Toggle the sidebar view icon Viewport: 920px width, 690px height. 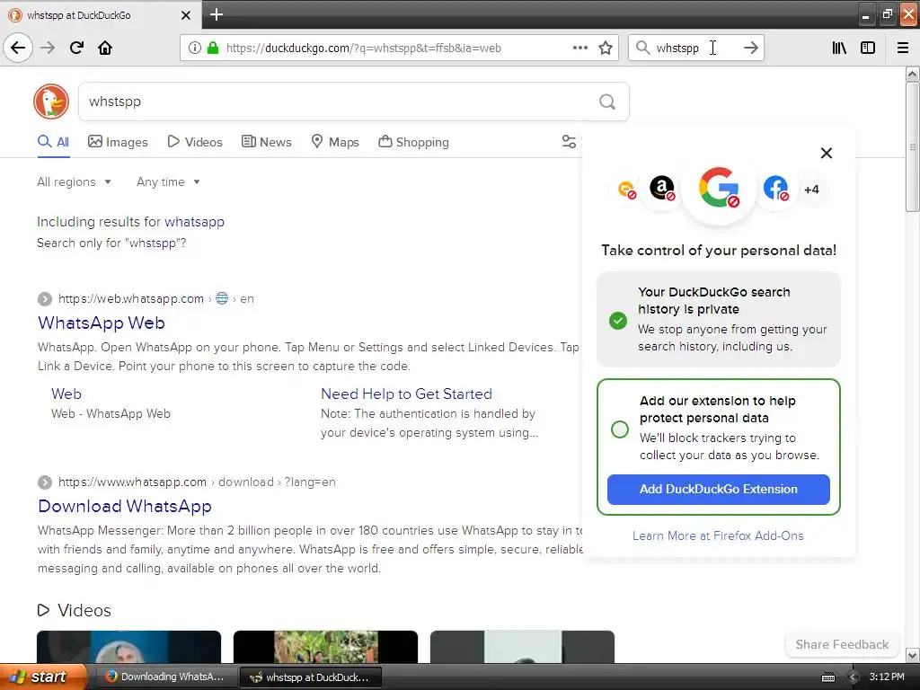tap(868, 49)
